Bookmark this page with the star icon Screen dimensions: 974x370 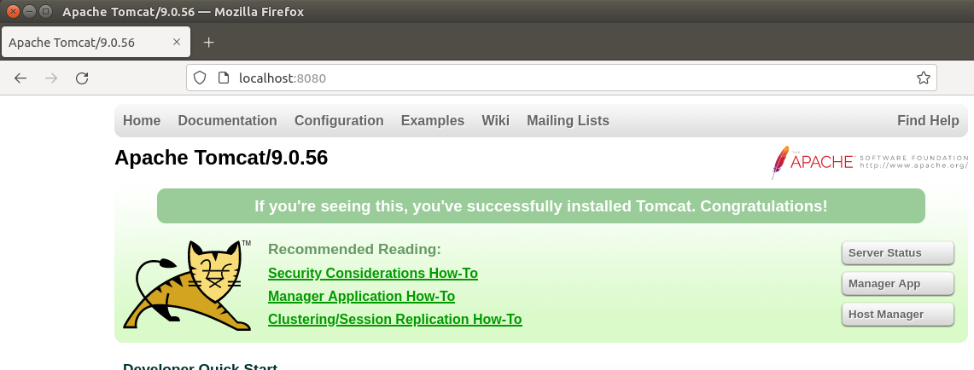923,78
